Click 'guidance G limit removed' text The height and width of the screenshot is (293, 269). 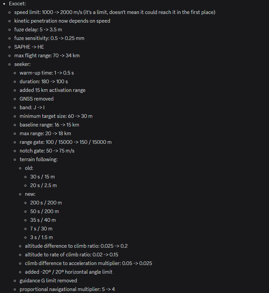tap(48, 281)
